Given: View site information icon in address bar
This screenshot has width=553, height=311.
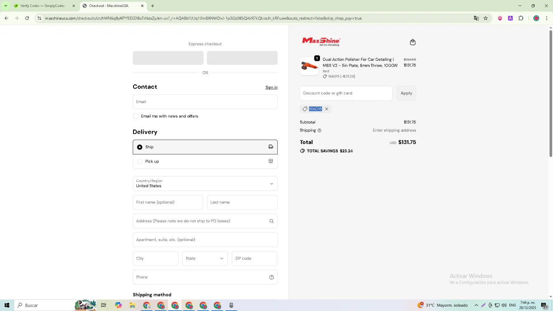Looking at the screenshot, I should coord(39,18).
